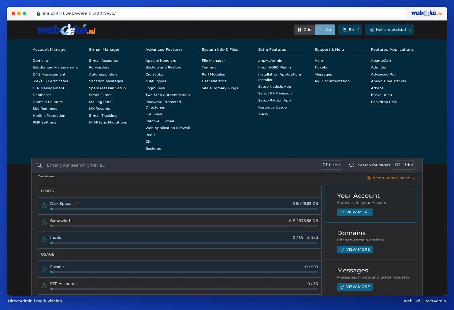This screenshot has width=454, height=310.
Task: Open DNS Management link
Action: pyautogui.click(x=49, y=74)
